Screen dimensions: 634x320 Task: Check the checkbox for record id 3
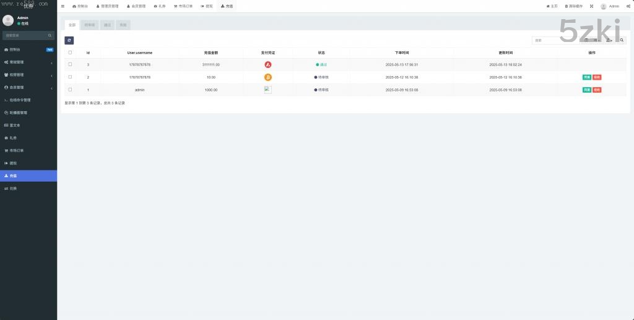pos(70,64)
